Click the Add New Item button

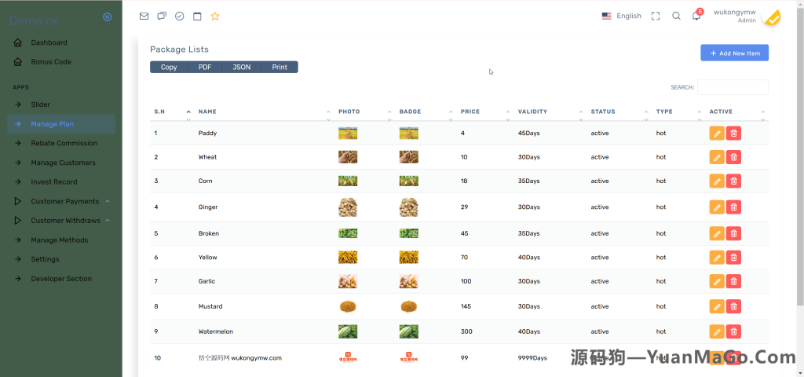click(734, 53)
